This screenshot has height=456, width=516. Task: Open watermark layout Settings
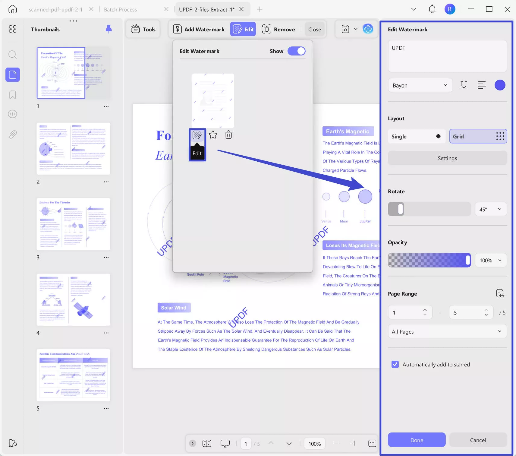[447, 158]
